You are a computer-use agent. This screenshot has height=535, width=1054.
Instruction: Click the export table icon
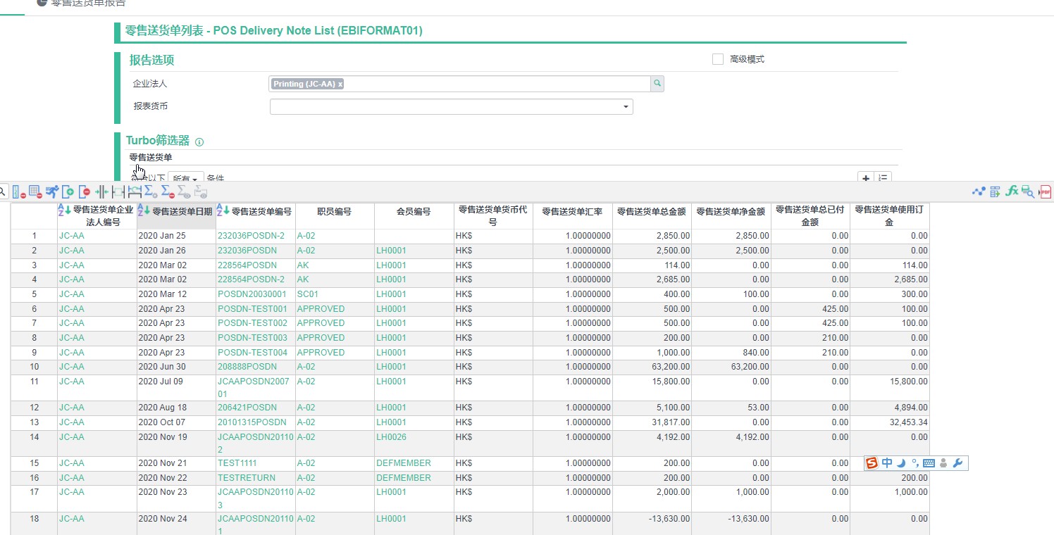995,191
